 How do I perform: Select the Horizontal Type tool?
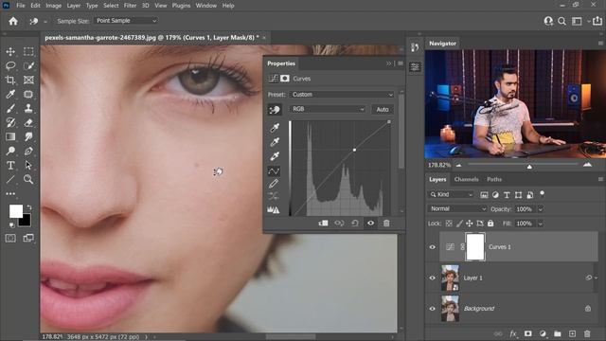coord(10,166)
